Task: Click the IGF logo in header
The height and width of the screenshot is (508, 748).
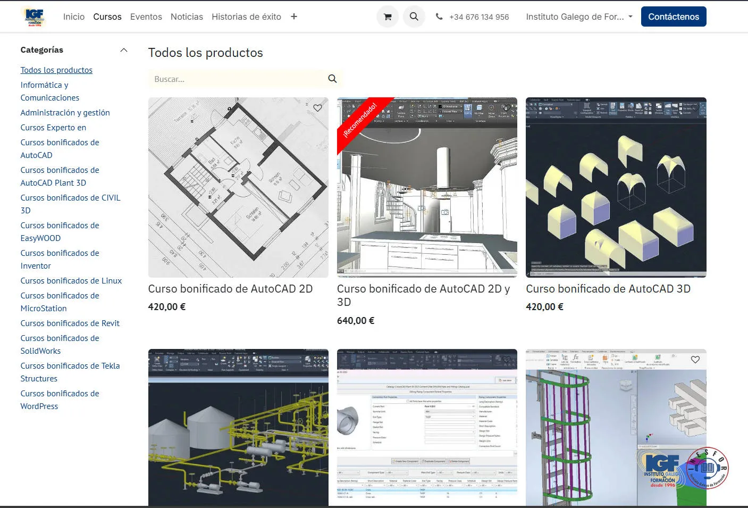Action: [x=35, y=16]
